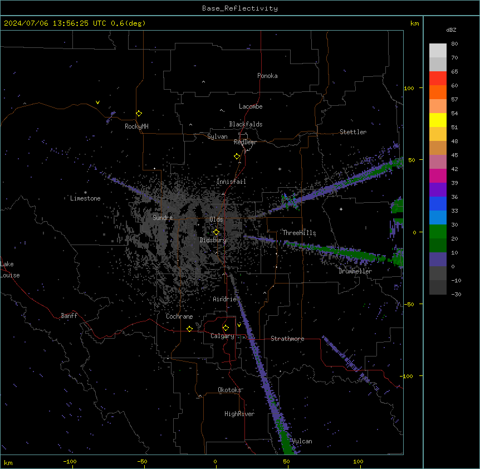Click the yellow diamond marker near RockyMH
Viewport: 480px width, 469px height.
pos(139,114)
